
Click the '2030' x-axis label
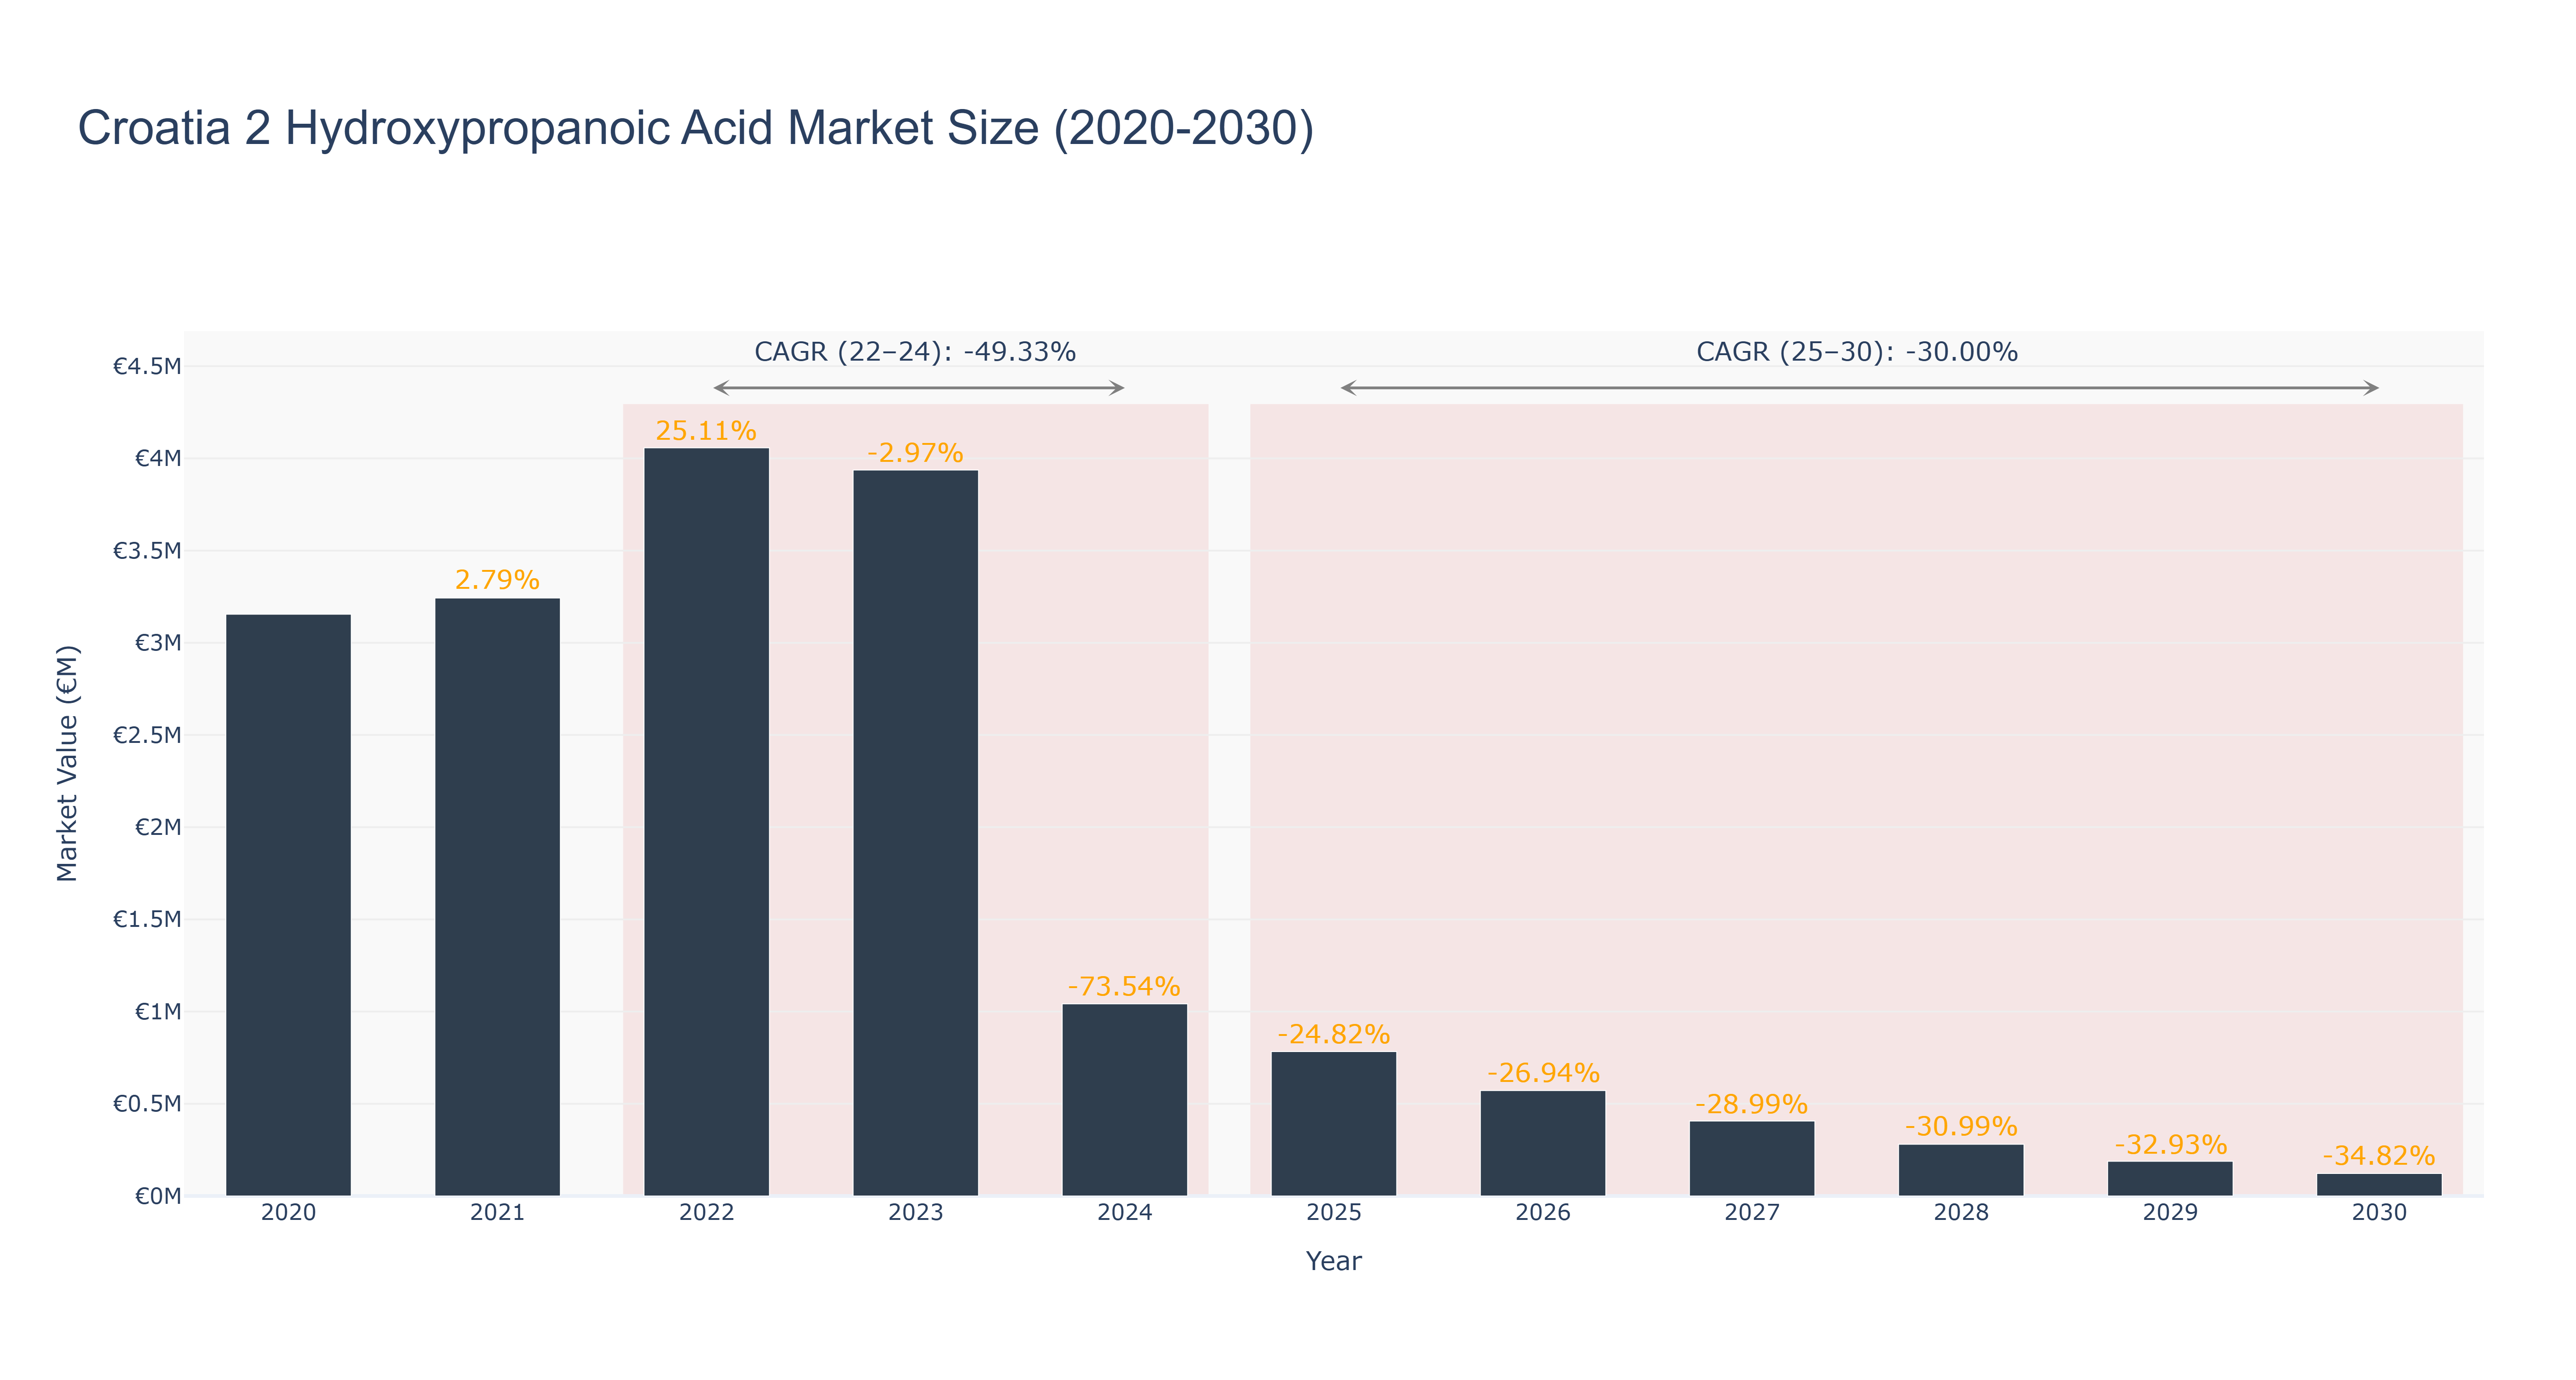click(2379, 1213)
